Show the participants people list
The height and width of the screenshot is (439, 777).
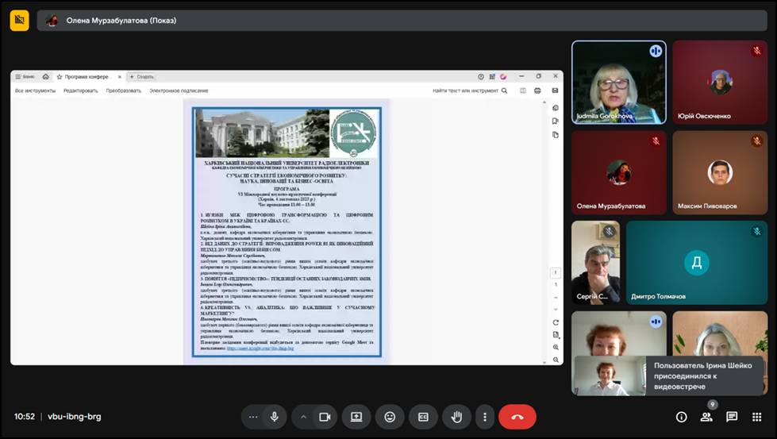(x=706, y=417)
